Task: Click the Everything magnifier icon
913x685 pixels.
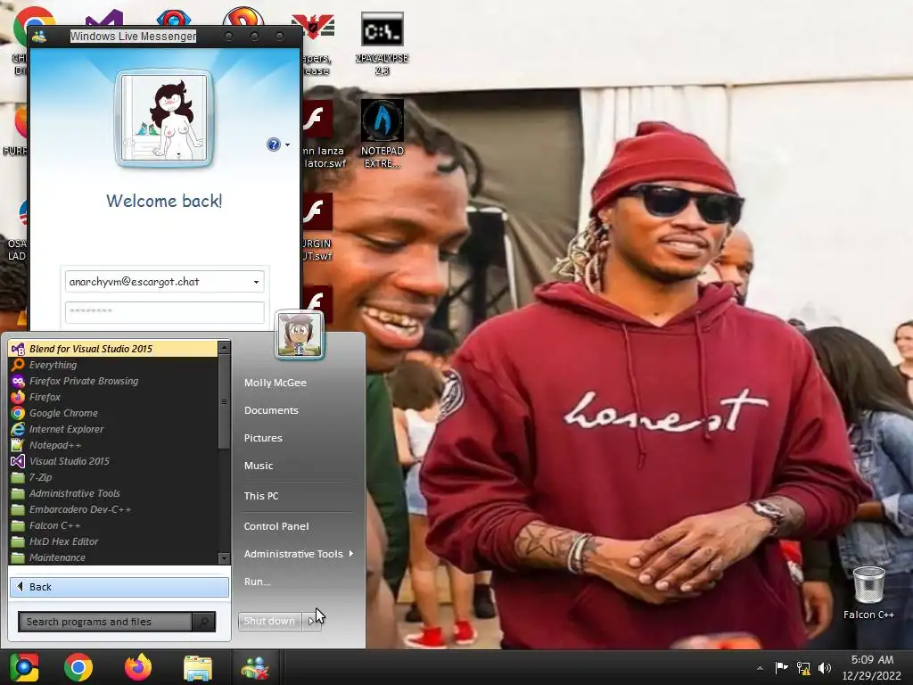Action: (18, 365)
